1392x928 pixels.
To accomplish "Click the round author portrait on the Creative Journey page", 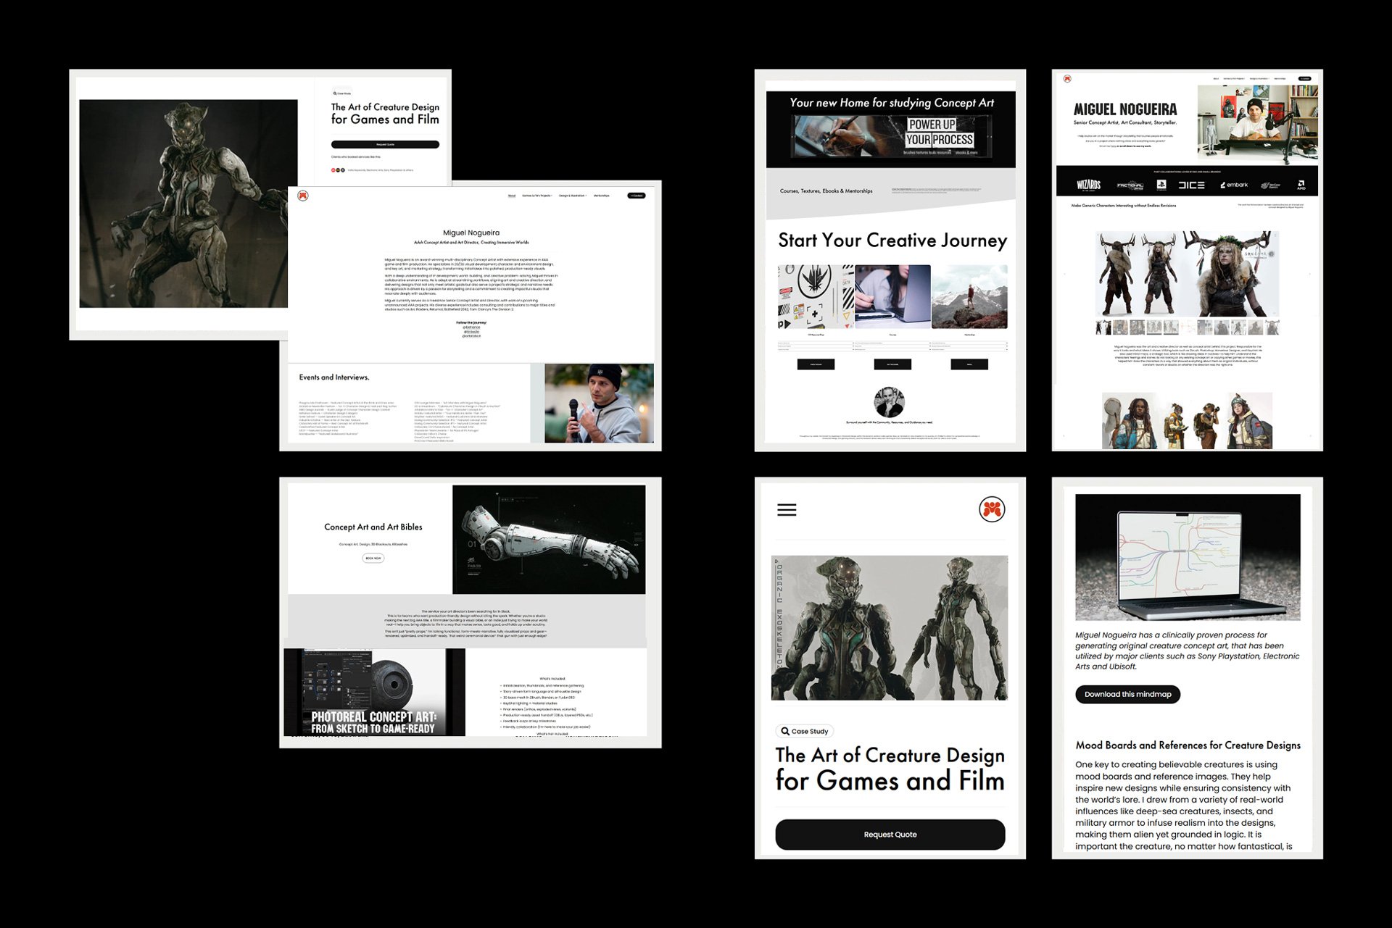I will click(x=889, y=402).
